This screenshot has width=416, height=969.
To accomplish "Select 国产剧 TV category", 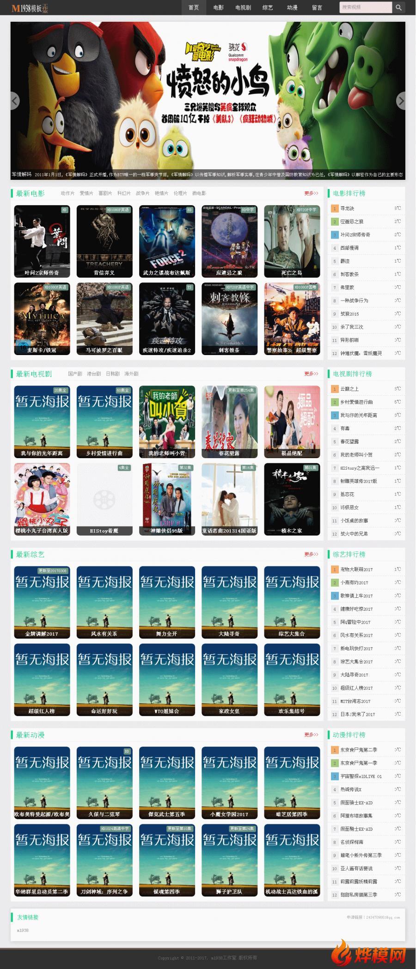I will (75, 374).
